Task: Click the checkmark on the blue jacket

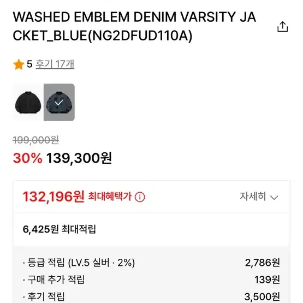Action: [x=59, y=102]
